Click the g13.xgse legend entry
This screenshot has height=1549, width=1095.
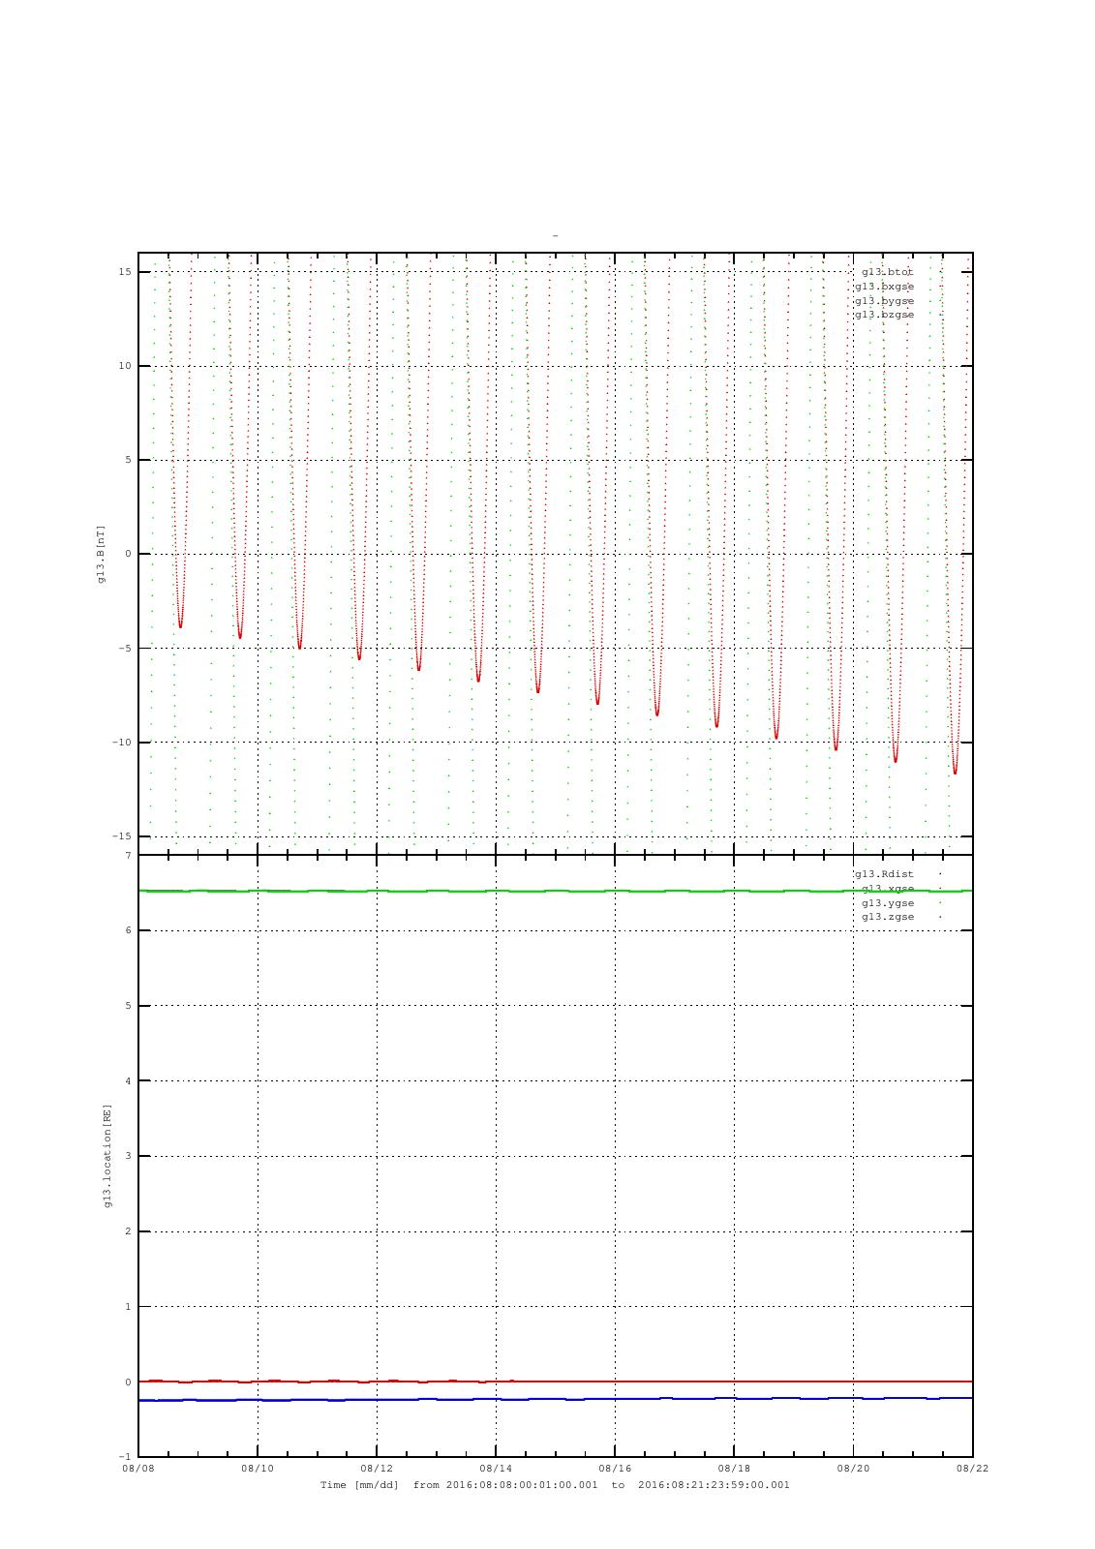pos(888,889)
